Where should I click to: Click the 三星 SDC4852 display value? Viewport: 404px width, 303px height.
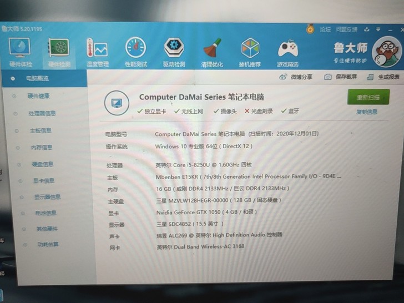pyautogui.click(x=190, y=224)
